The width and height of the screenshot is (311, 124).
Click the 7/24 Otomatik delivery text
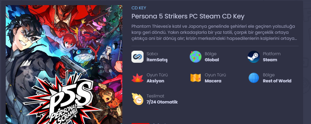click(162, 102)
